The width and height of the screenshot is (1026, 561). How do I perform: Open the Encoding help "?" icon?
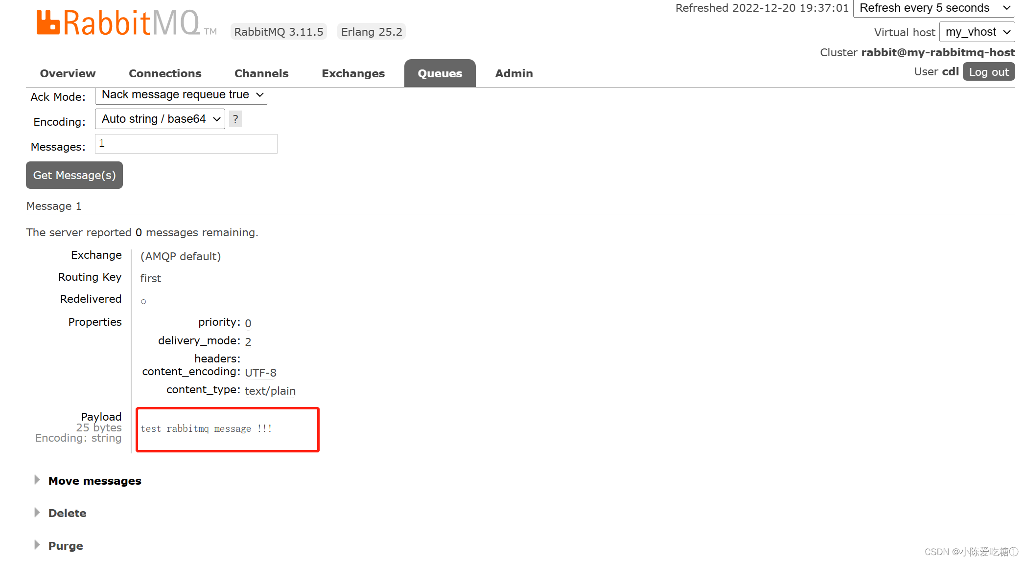point(235,118)
